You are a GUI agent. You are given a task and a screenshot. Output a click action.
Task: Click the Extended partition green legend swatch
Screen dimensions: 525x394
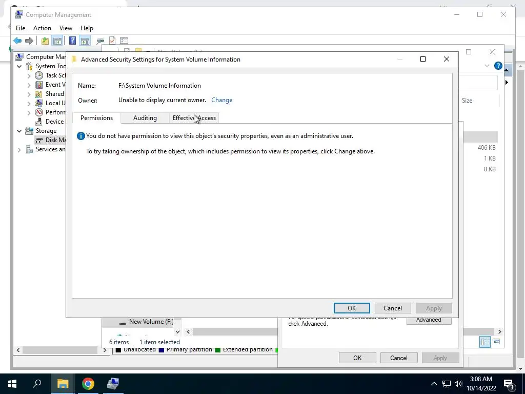[218, 350]
